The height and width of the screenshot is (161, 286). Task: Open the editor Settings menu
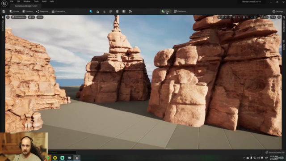coord(278,12)
